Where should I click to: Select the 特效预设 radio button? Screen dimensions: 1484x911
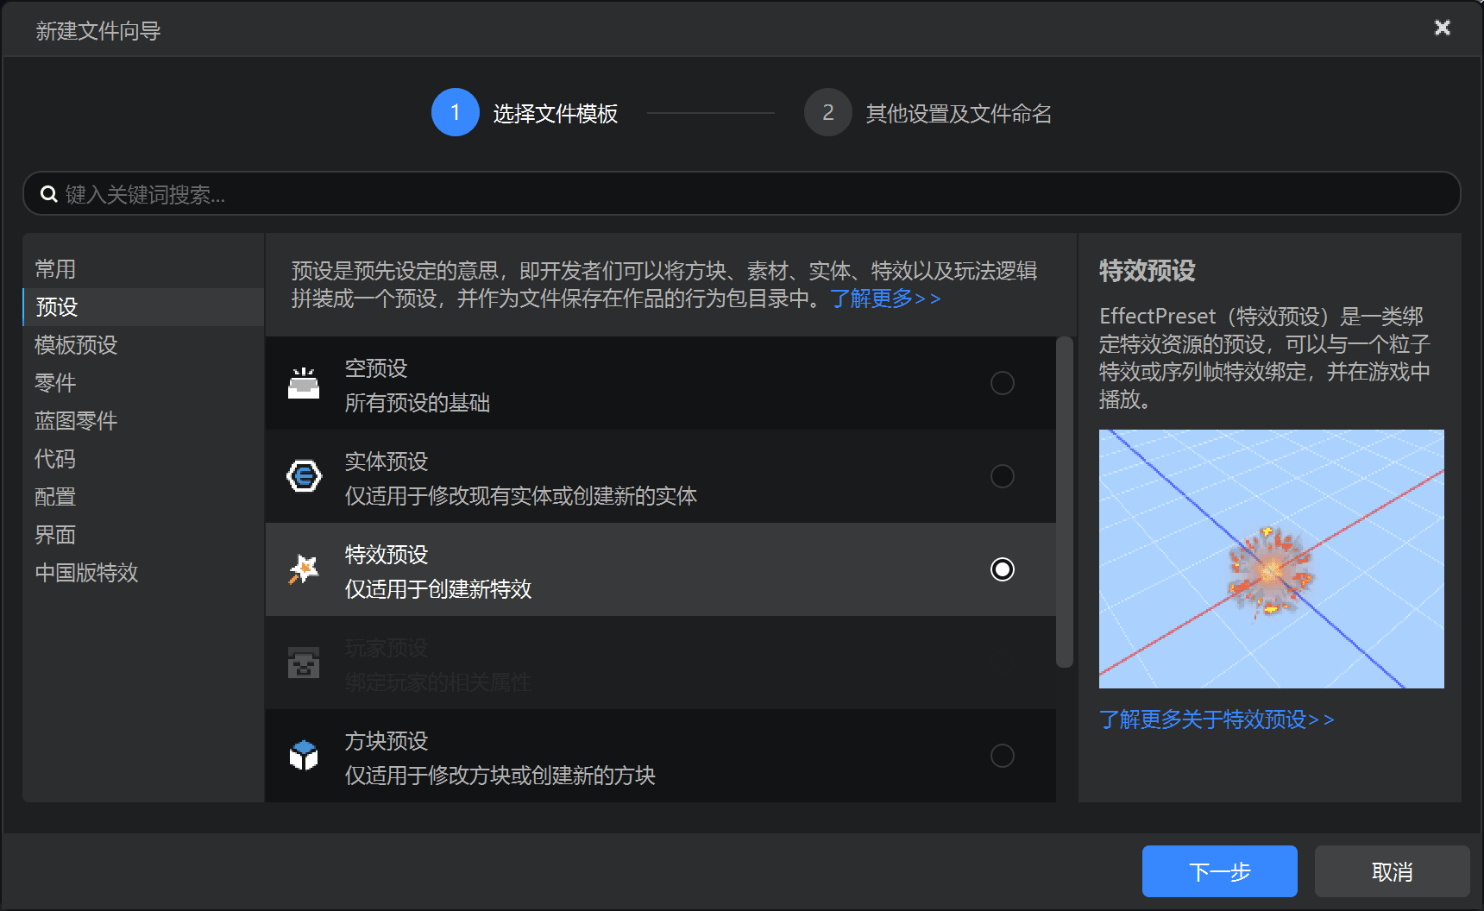click(1003, 569)
